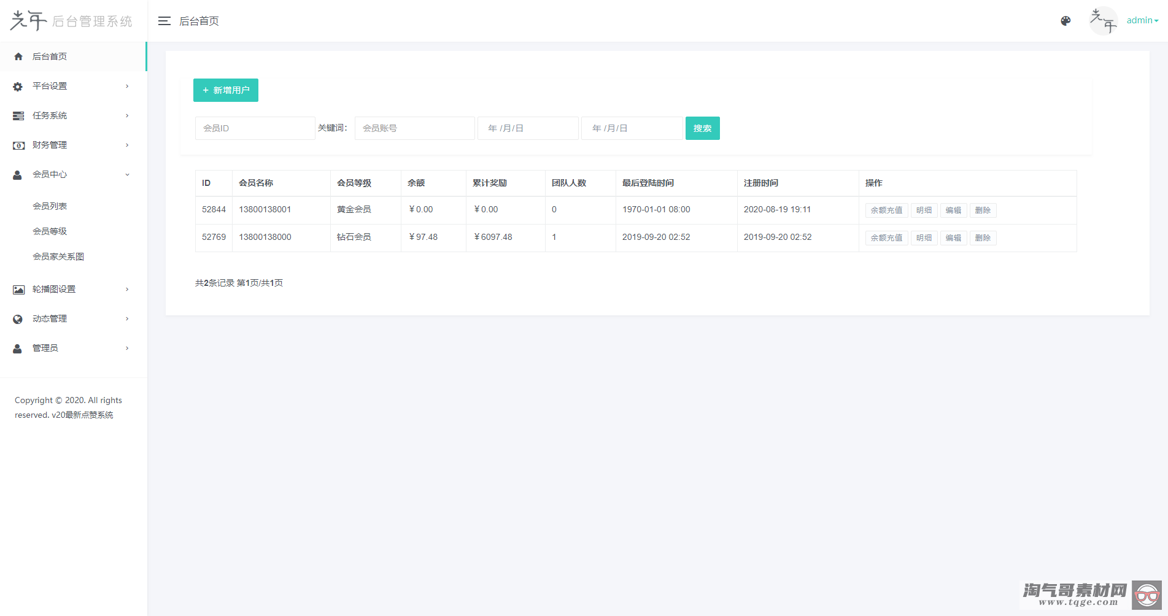
Task: Click 明细 for member 52844
Action: point(924,210)
